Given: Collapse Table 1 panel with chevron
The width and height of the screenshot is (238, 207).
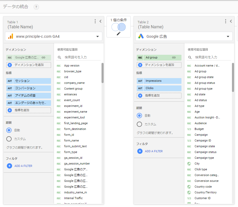Looking at the screenshot, I should coord(100,21).
